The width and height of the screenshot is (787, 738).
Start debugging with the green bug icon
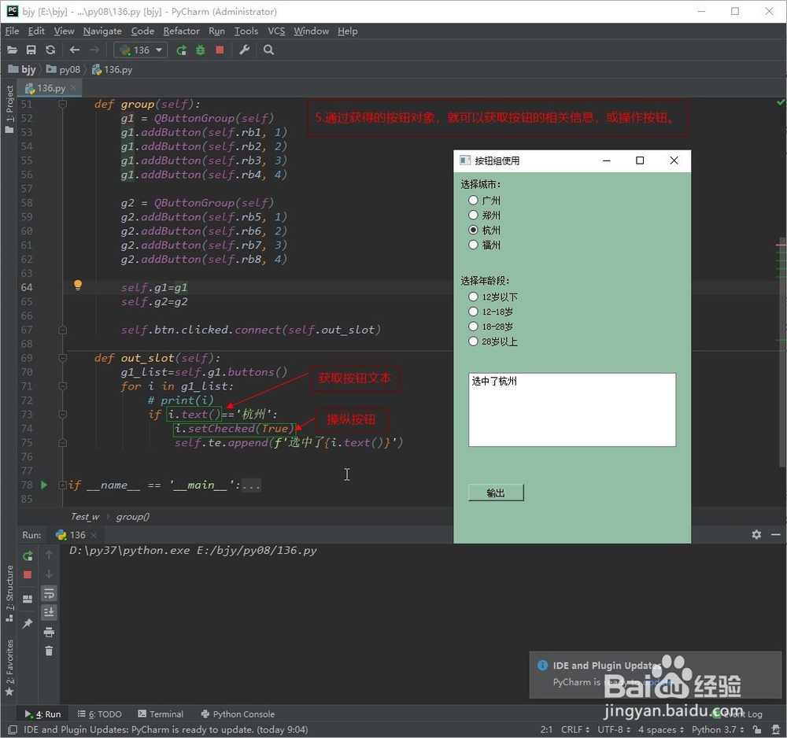(200, 50)
